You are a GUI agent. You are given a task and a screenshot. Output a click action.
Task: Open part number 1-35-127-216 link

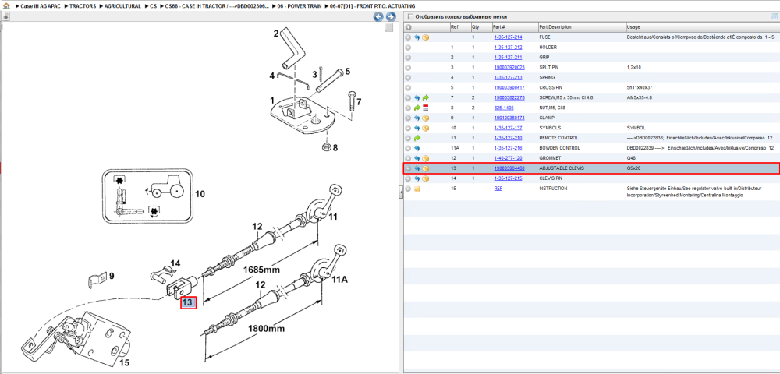click(508, 148)
